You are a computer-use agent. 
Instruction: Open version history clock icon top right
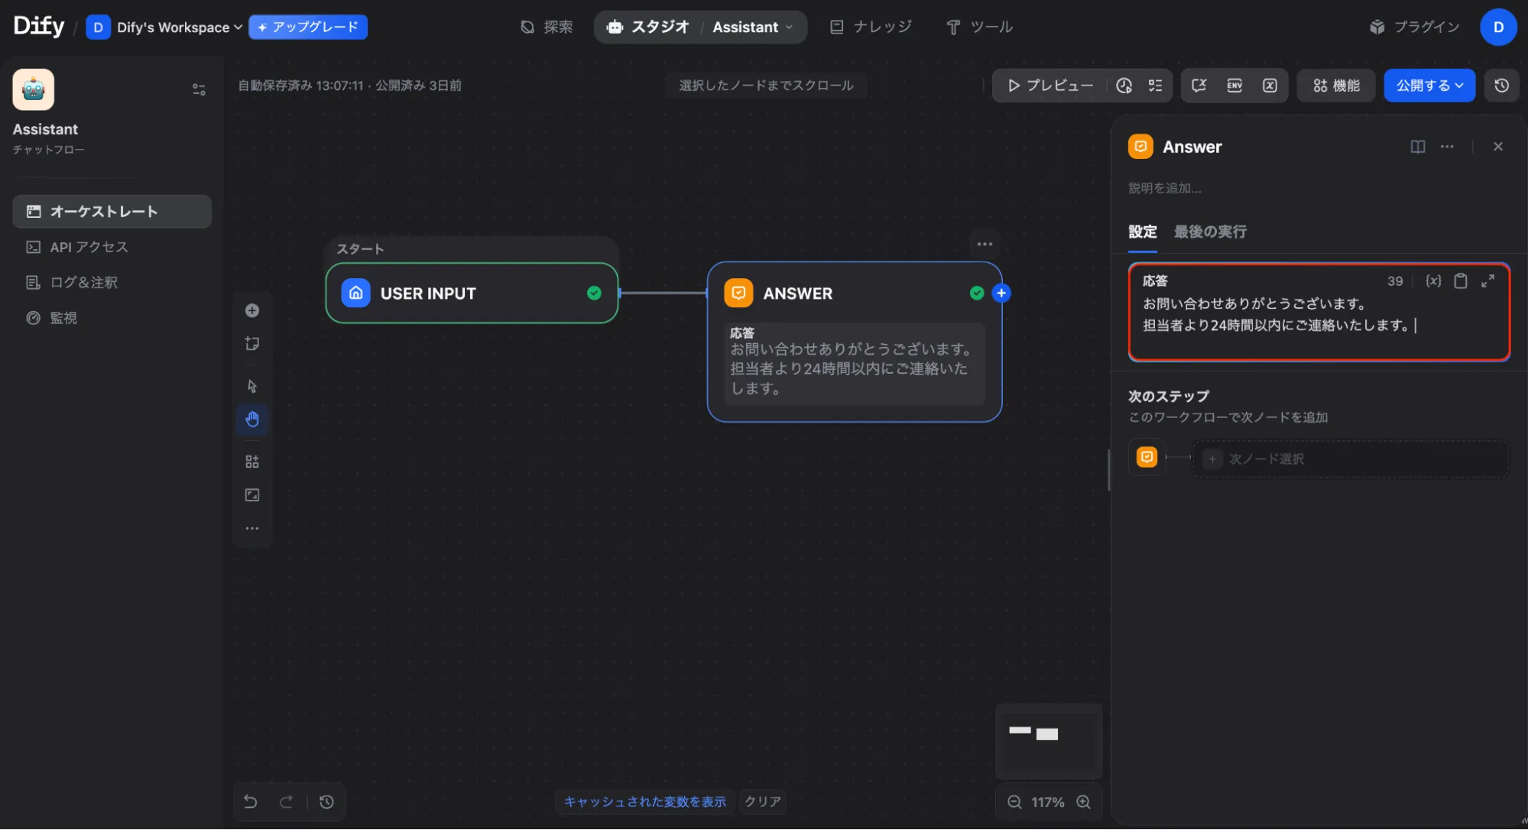[x=1501, y=86]
